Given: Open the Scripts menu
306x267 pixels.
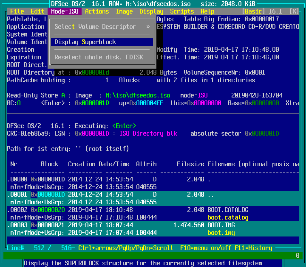Looking at the screenshot, I should pyautogui.click(x=182, y=11).
